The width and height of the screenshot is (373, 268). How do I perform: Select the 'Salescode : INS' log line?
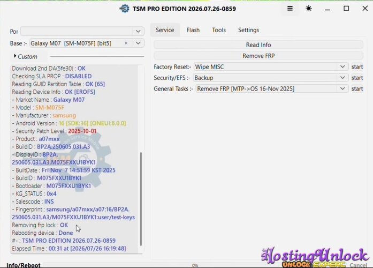coord(33,202)
